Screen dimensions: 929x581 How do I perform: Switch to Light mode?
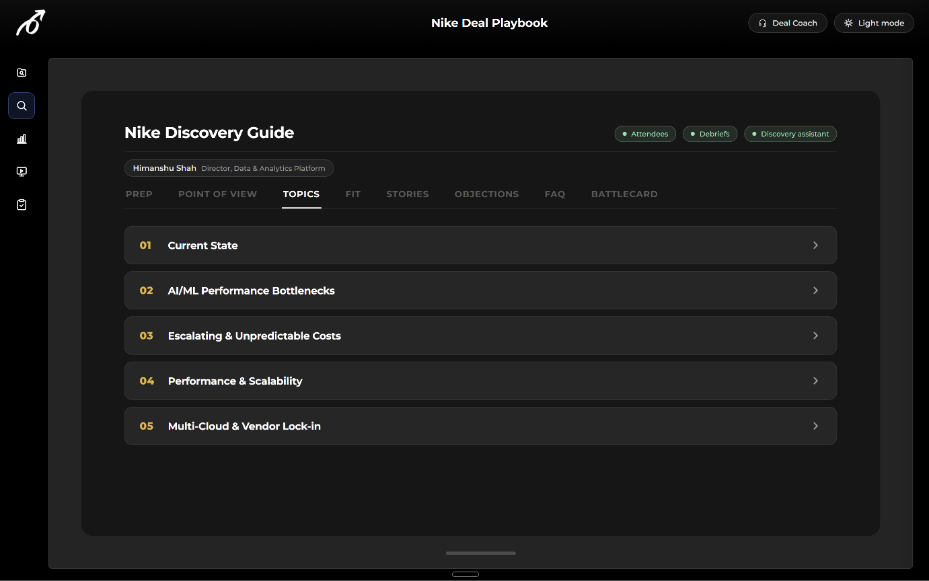click(x=874, y=23)
